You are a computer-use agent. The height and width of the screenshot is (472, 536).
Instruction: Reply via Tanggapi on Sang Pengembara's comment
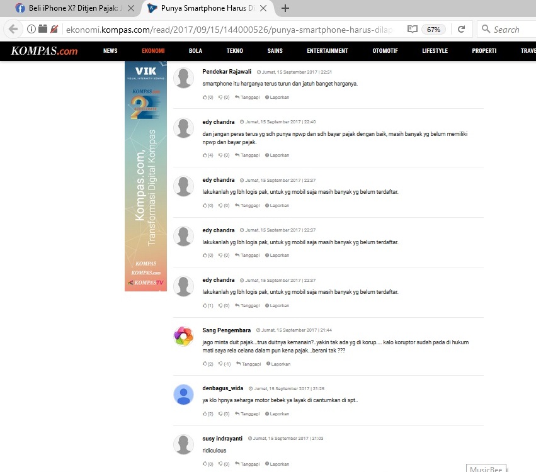249,364
